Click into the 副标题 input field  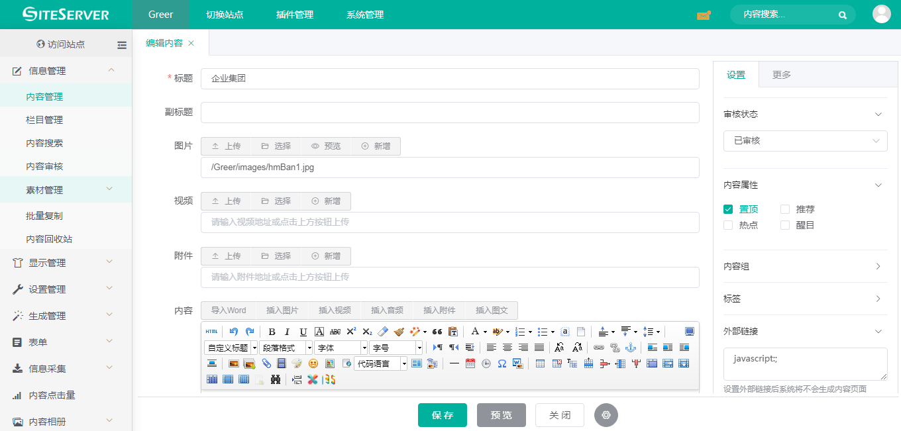point(450,113)
